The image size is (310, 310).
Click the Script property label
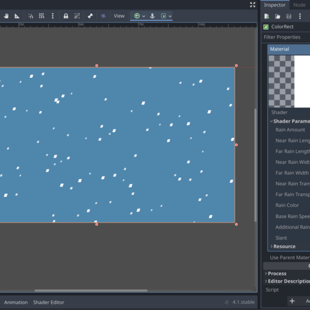[x=272, y=290]
